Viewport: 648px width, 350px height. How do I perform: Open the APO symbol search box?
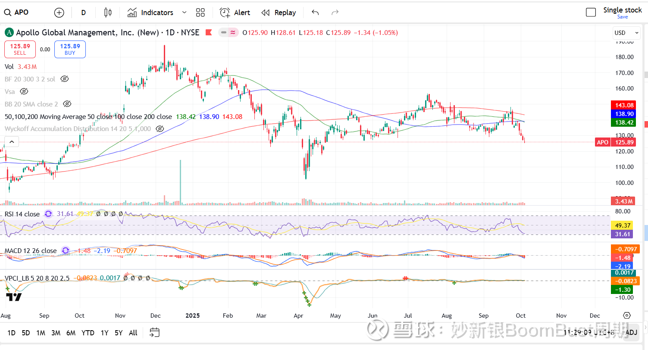[x=17, y=12]
